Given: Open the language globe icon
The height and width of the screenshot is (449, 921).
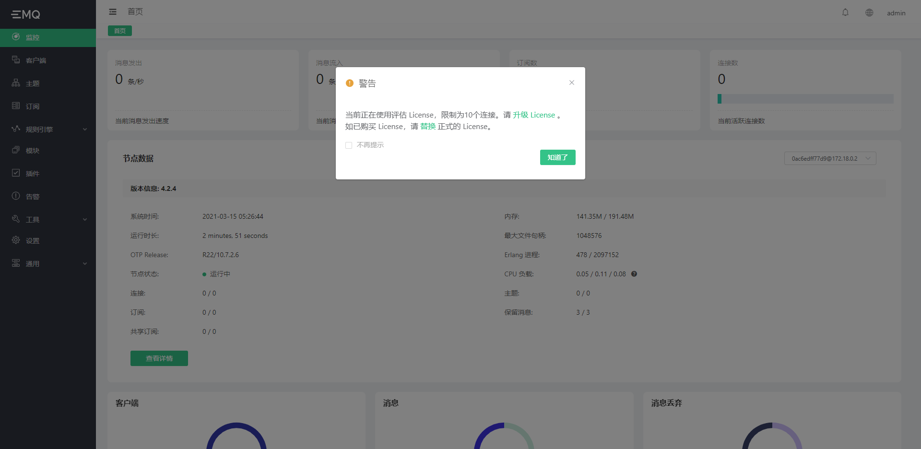Looking at the screenshot, I should 869,12.
